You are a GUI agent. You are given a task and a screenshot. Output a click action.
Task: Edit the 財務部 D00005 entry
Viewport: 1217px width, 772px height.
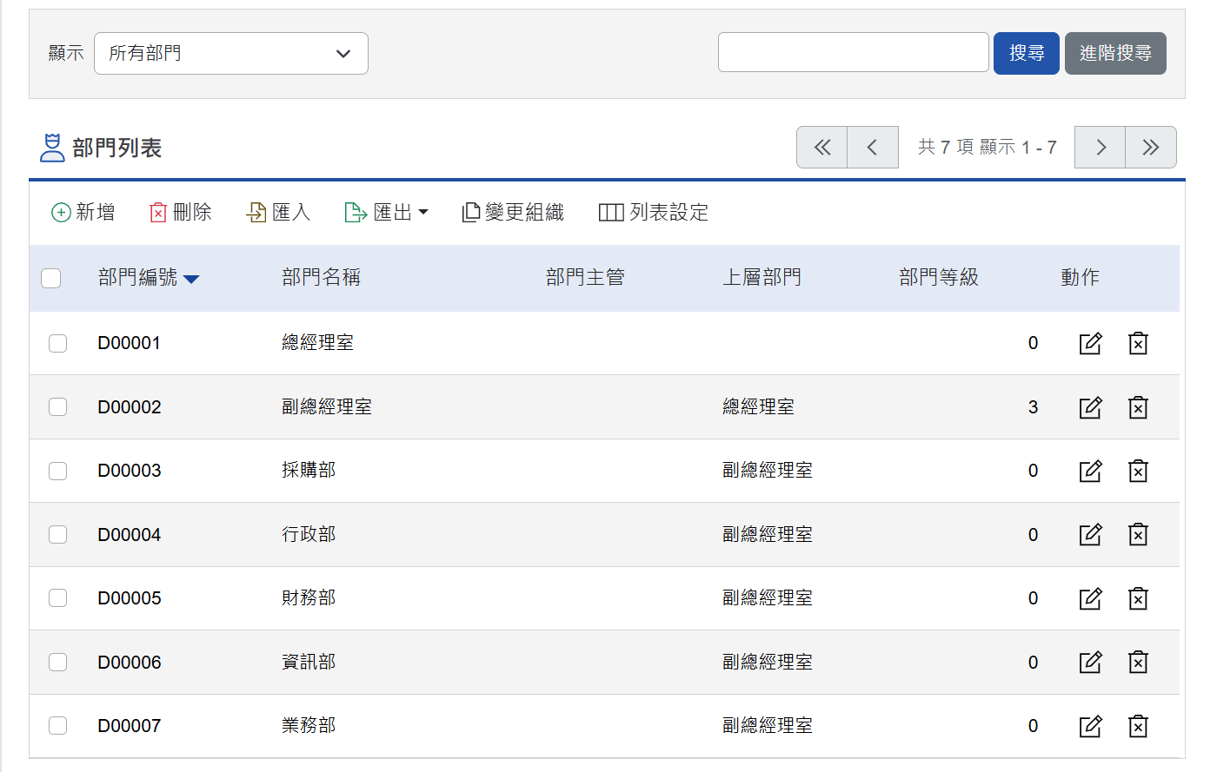[x=1090, y=598]
